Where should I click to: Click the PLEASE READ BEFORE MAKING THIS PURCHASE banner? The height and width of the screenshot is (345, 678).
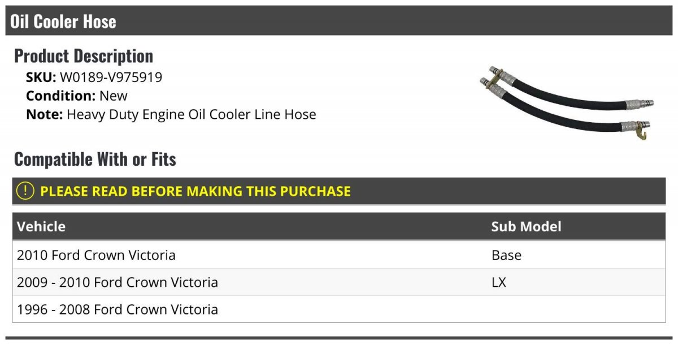click(339, 191)
